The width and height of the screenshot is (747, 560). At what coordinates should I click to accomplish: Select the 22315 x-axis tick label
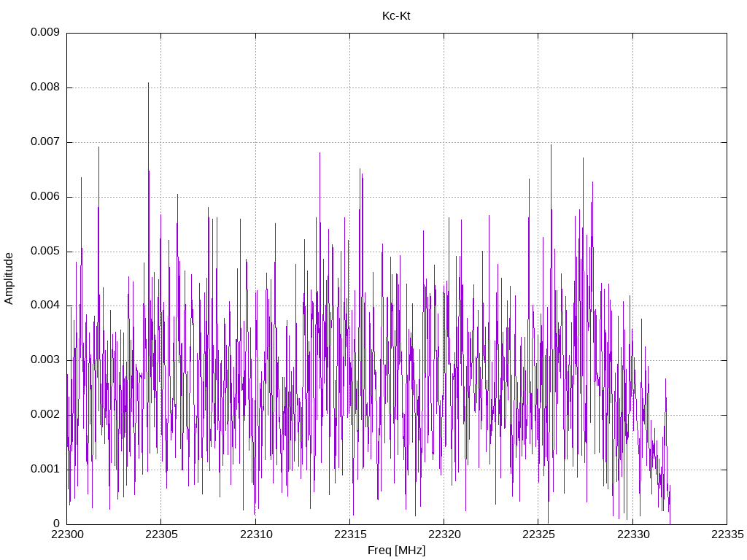click(x=349, y=534)
